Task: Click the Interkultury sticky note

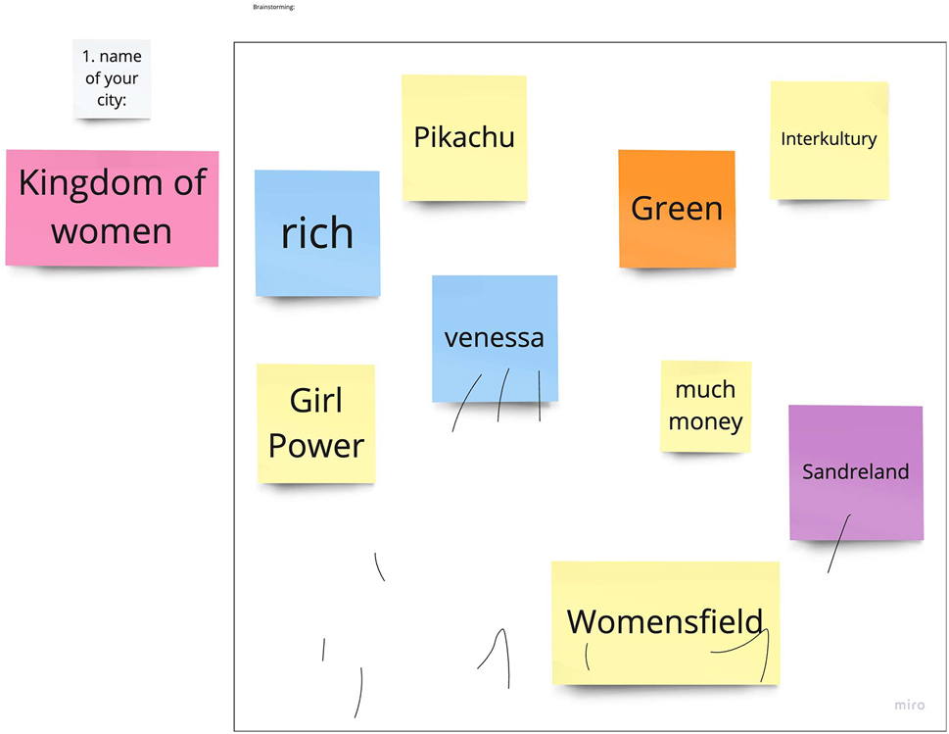Action: click(829, 139)
